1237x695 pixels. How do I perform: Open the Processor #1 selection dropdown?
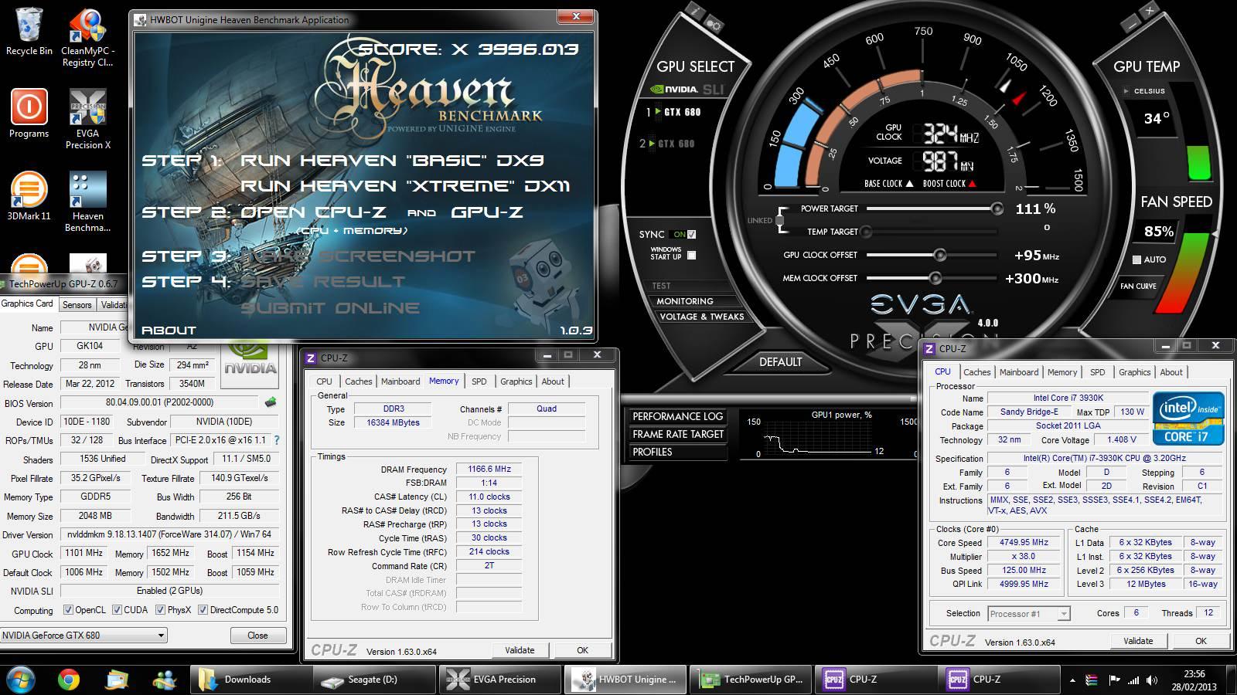pos(1029,613)
